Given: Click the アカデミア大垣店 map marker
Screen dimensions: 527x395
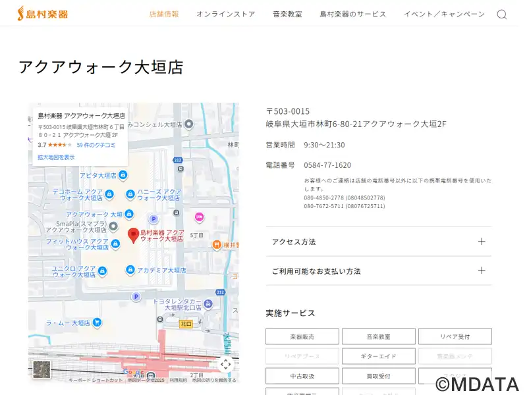Looking at the screenshot, I should click(130, 270).
